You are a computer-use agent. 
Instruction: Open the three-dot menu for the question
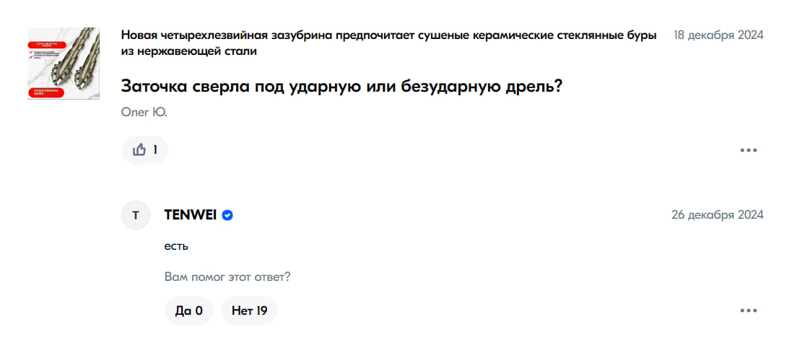pos(748,150)
